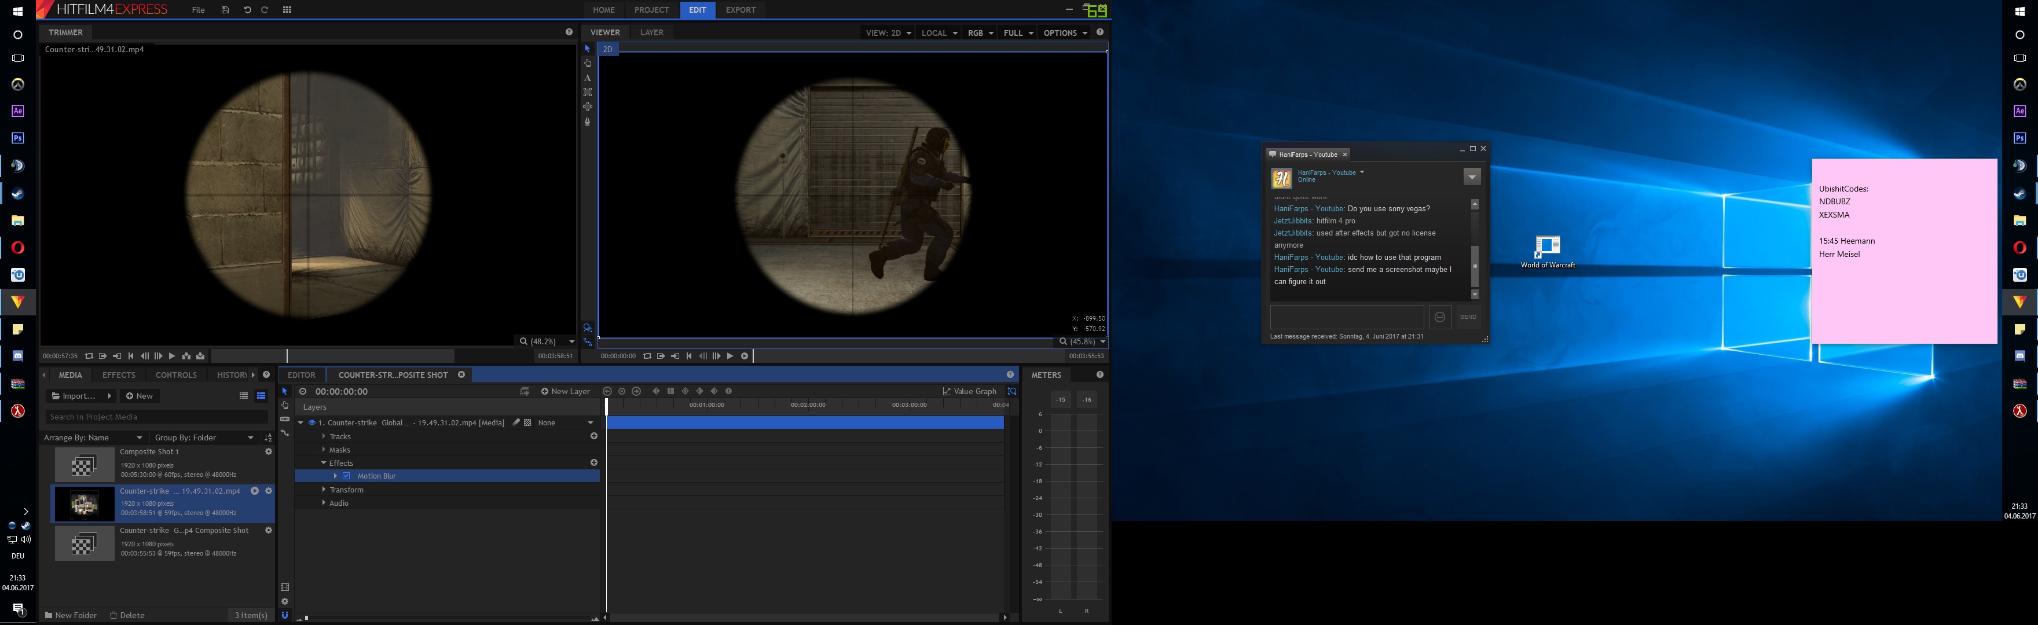The image size is (2038, 625).
Task: Add a tracker with Tracks plus icon
Action: [593, 436]
